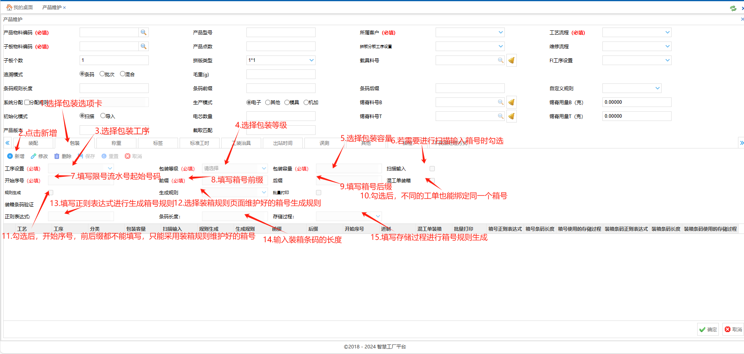Click the clear broom icon next to 载具料号
Viewport: 744px width, 354px height.
511,60
